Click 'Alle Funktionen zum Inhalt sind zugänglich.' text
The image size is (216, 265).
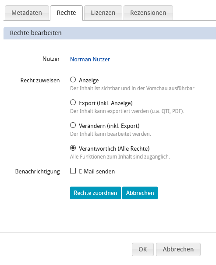[x=120, y=157]
